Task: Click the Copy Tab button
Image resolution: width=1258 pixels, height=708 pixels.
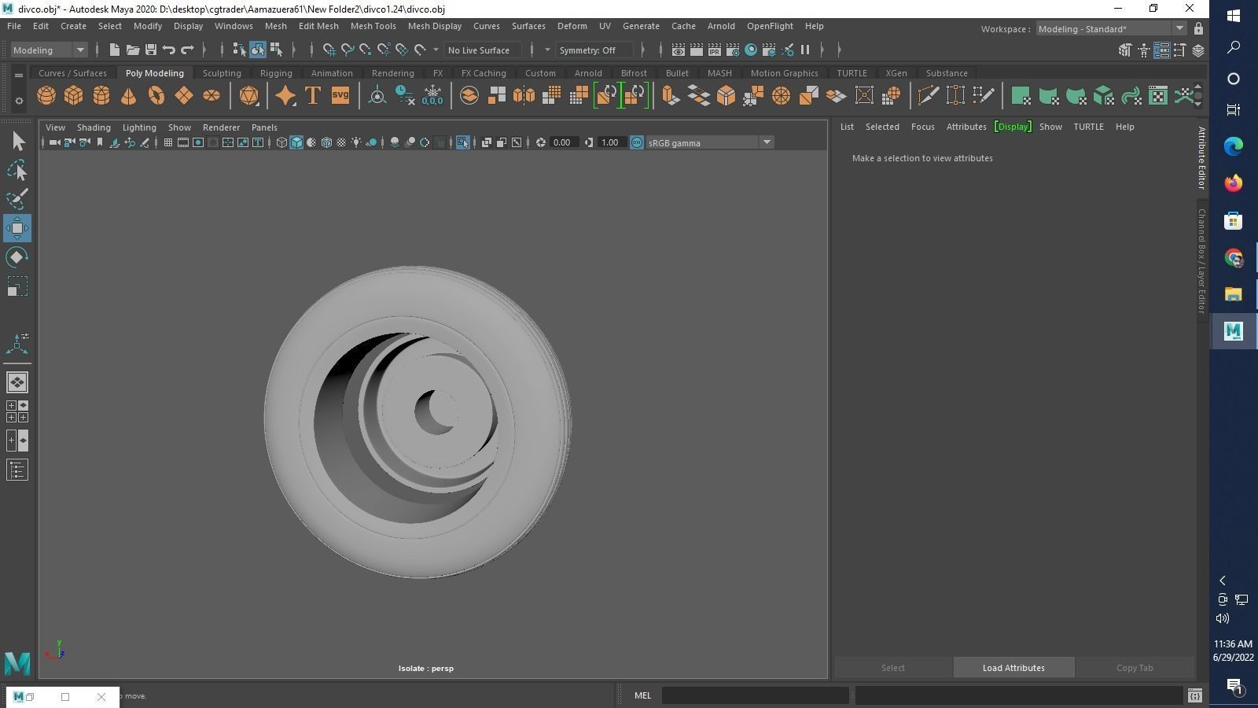Action: pos(1135,668)
